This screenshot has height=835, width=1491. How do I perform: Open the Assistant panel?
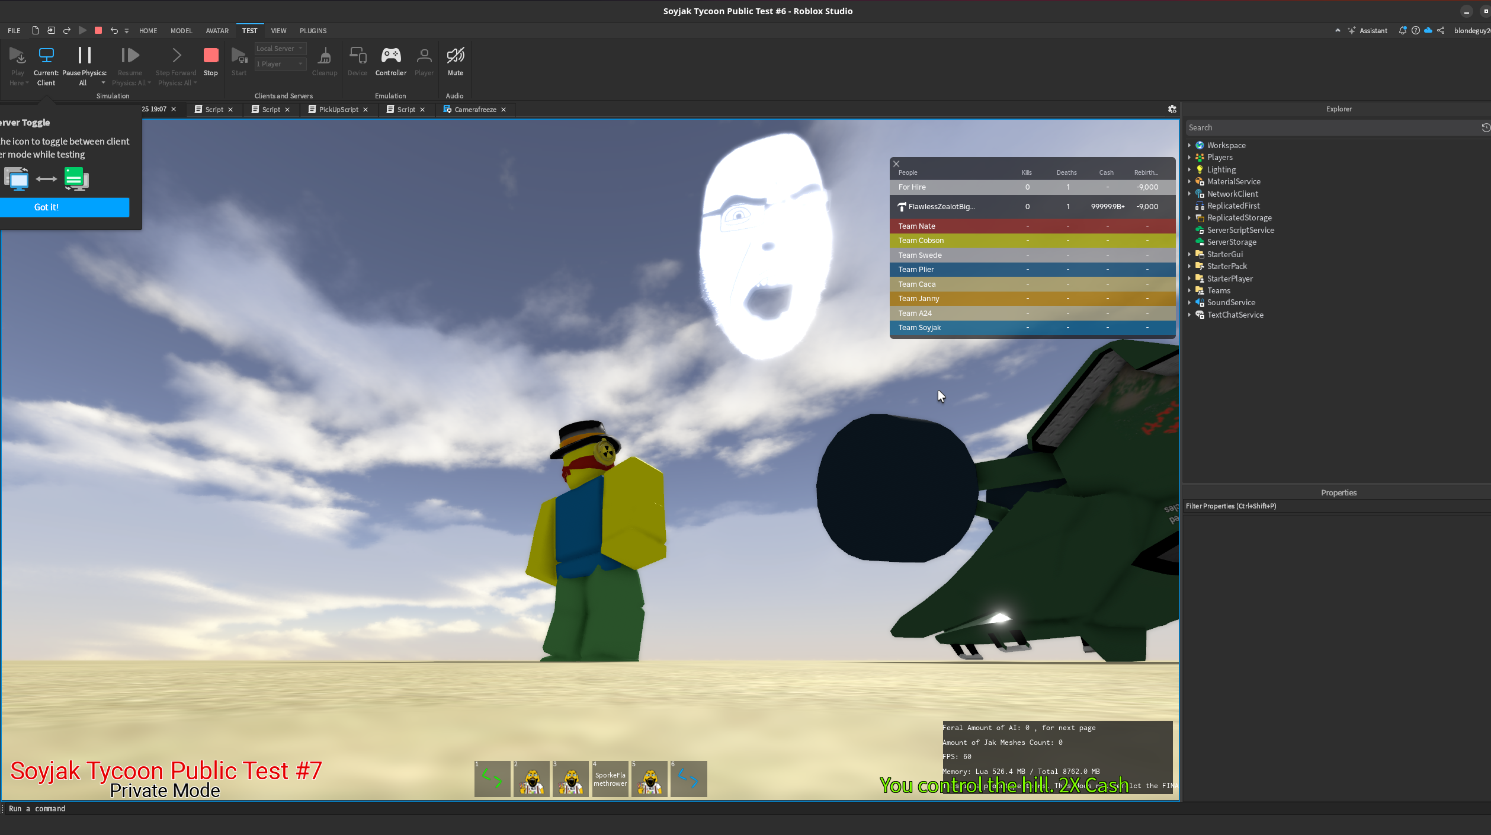coord(1368,31)
